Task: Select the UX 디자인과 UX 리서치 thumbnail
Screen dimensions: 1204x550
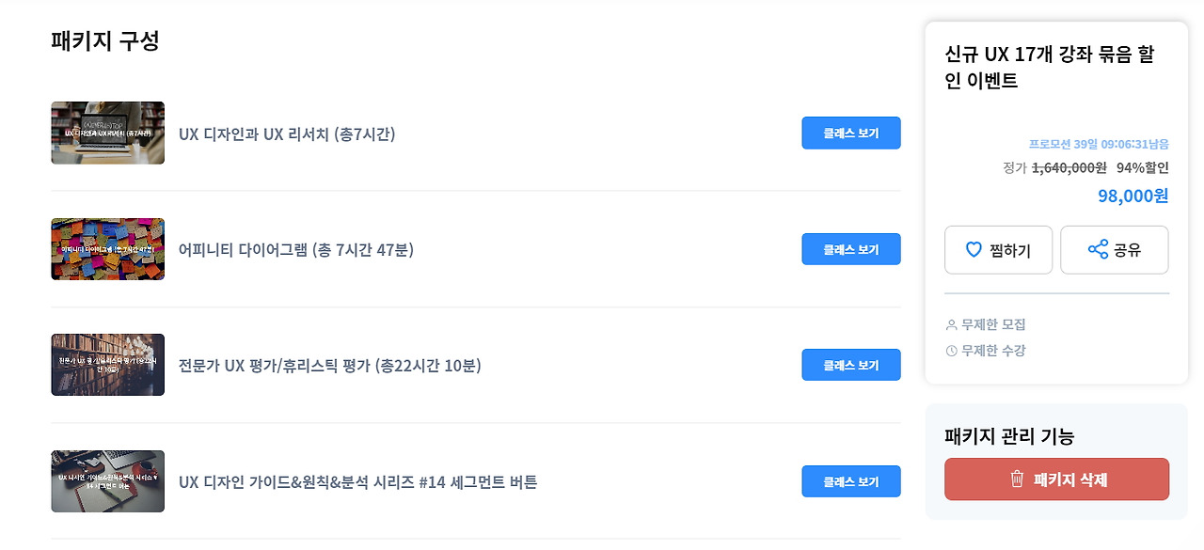Action: [108, 133]
